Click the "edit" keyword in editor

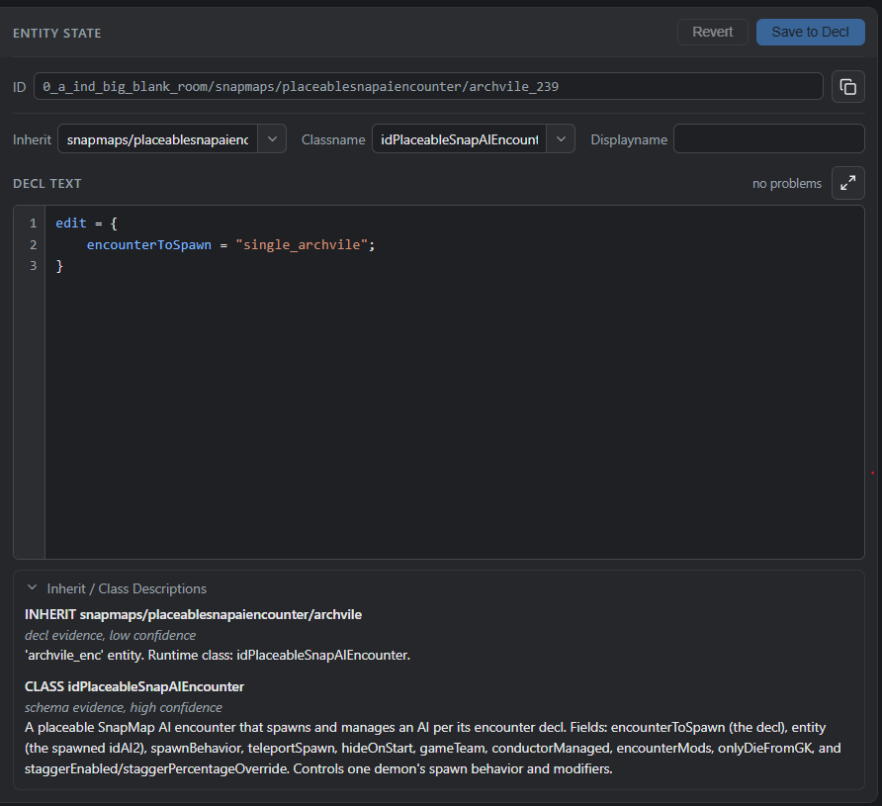point(71,224)
